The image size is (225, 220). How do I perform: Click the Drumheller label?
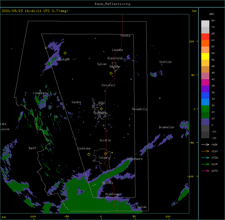167,127
